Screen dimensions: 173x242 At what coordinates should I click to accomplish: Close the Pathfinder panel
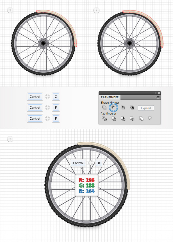(x=159, y=93)
